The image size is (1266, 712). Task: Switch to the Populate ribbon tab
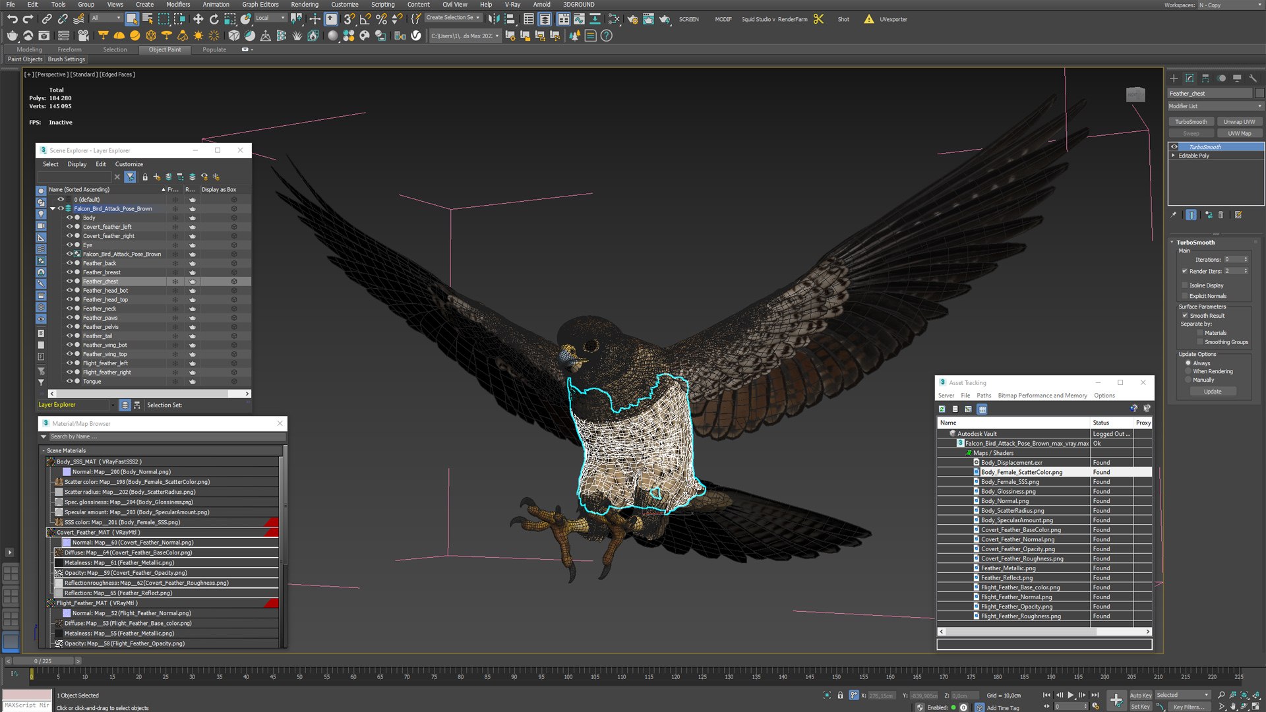[214, 49]
